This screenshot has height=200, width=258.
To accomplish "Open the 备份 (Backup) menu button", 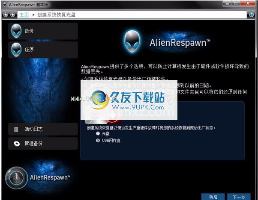I will [43, 31].
